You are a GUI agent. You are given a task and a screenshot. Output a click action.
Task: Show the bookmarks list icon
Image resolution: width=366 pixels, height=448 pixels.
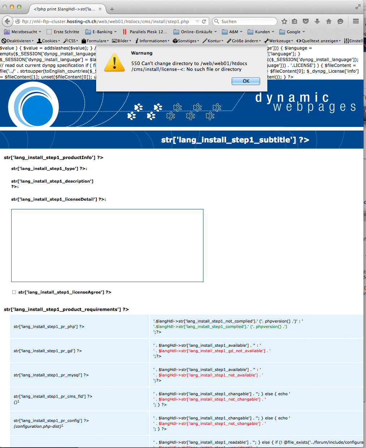pos(295,21)
